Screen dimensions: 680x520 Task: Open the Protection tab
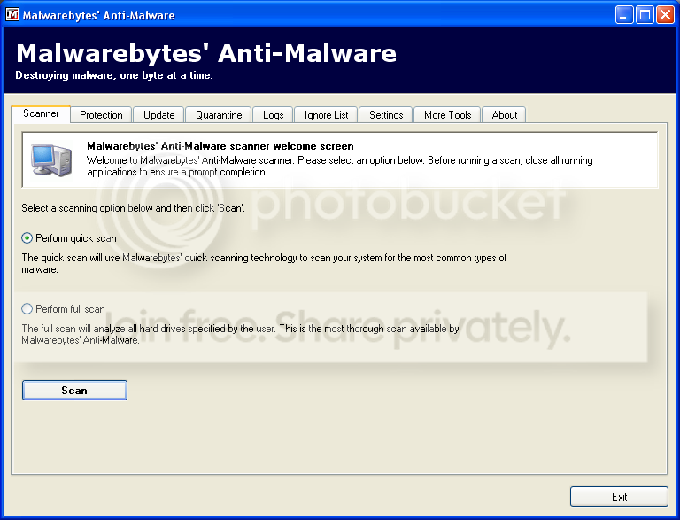point(101,115)
